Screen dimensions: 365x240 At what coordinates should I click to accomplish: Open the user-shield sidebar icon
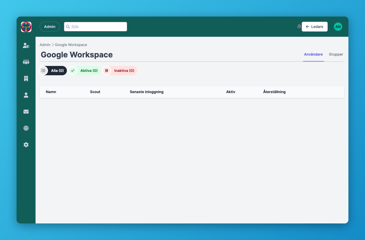click(x=26, y=46)
